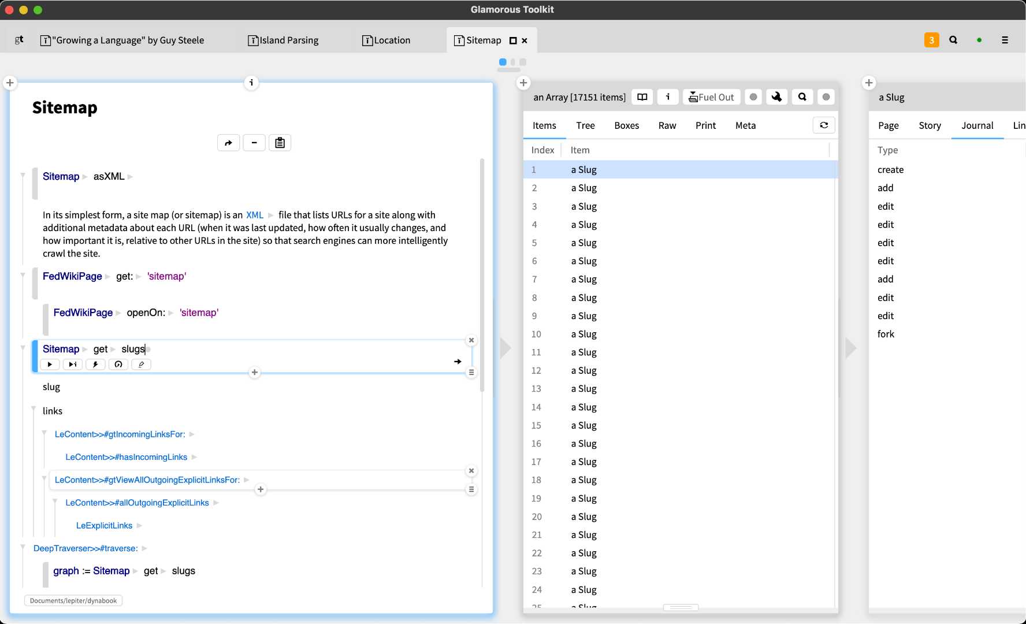Click the pencil snippet button
This screenshot has width=1026, height=624.
(x=141, y=364)
